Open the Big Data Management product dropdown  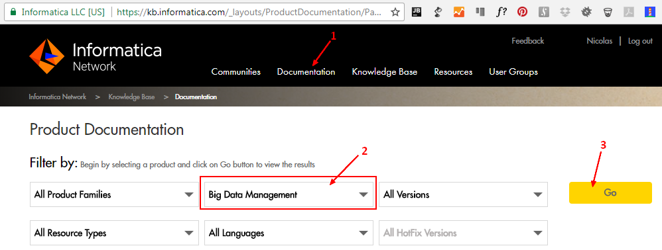(x=289, y=194)
